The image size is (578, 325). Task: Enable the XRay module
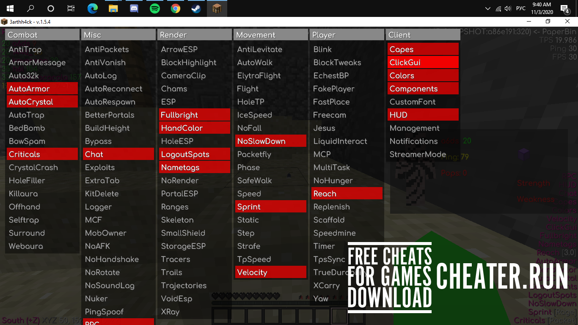[x=170, y=311]
